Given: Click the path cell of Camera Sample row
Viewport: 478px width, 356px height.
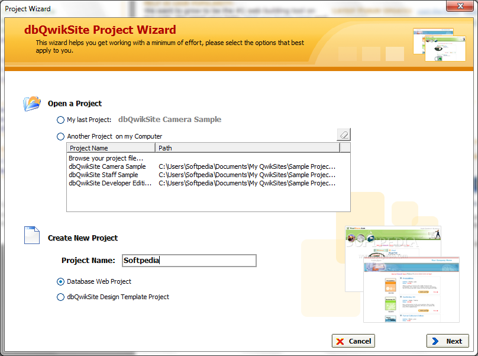Looking at the screenshot, I should click(x=247, y=166).
